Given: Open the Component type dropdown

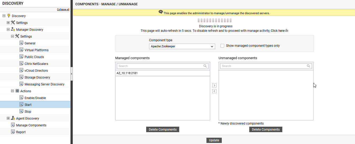Looking at the screenshot, I should point(182,46).
